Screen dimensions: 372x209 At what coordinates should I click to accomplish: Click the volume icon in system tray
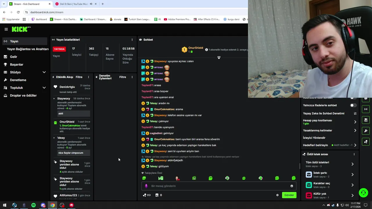[347, 205]
